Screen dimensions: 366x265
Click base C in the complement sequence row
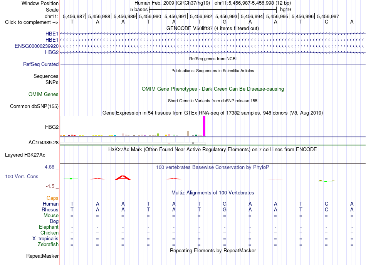point(326,22)
